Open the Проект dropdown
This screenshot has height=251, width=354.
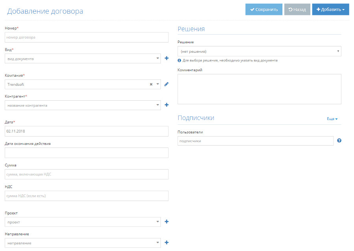pos(83,222)
